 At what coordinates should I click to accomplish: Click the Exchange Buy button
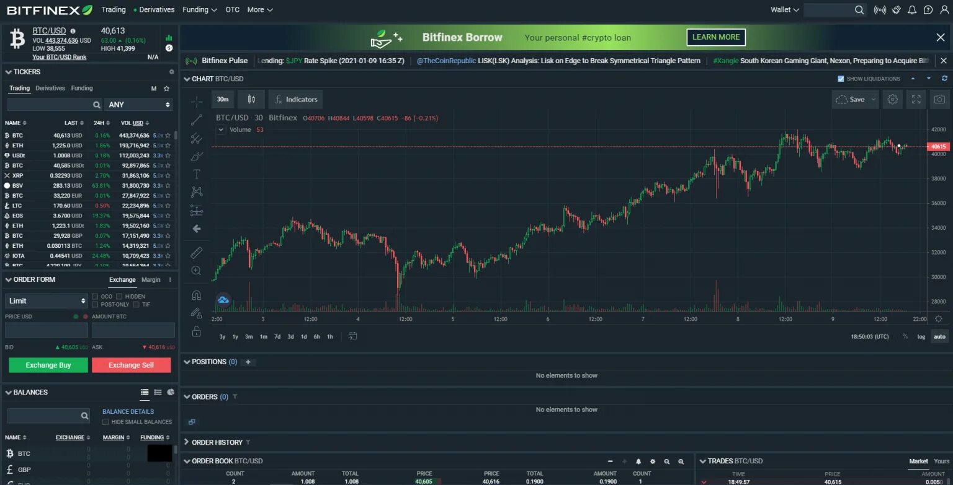click(48, 365)
